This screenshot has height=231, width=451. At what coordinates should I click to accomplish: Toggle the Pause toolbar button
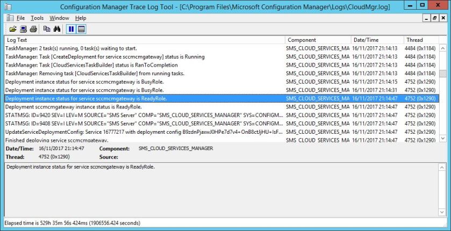pos(71,29)
